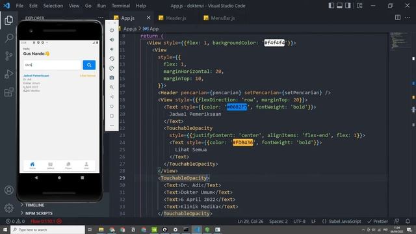Open the Extensions view
This screenshot has width=416, height=234.
pyautogui.click(x=8, y=92)
